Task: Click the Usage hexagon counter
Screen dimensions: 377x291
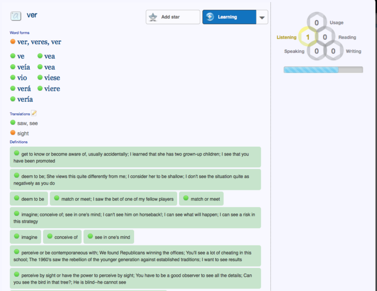Action: 317,23
